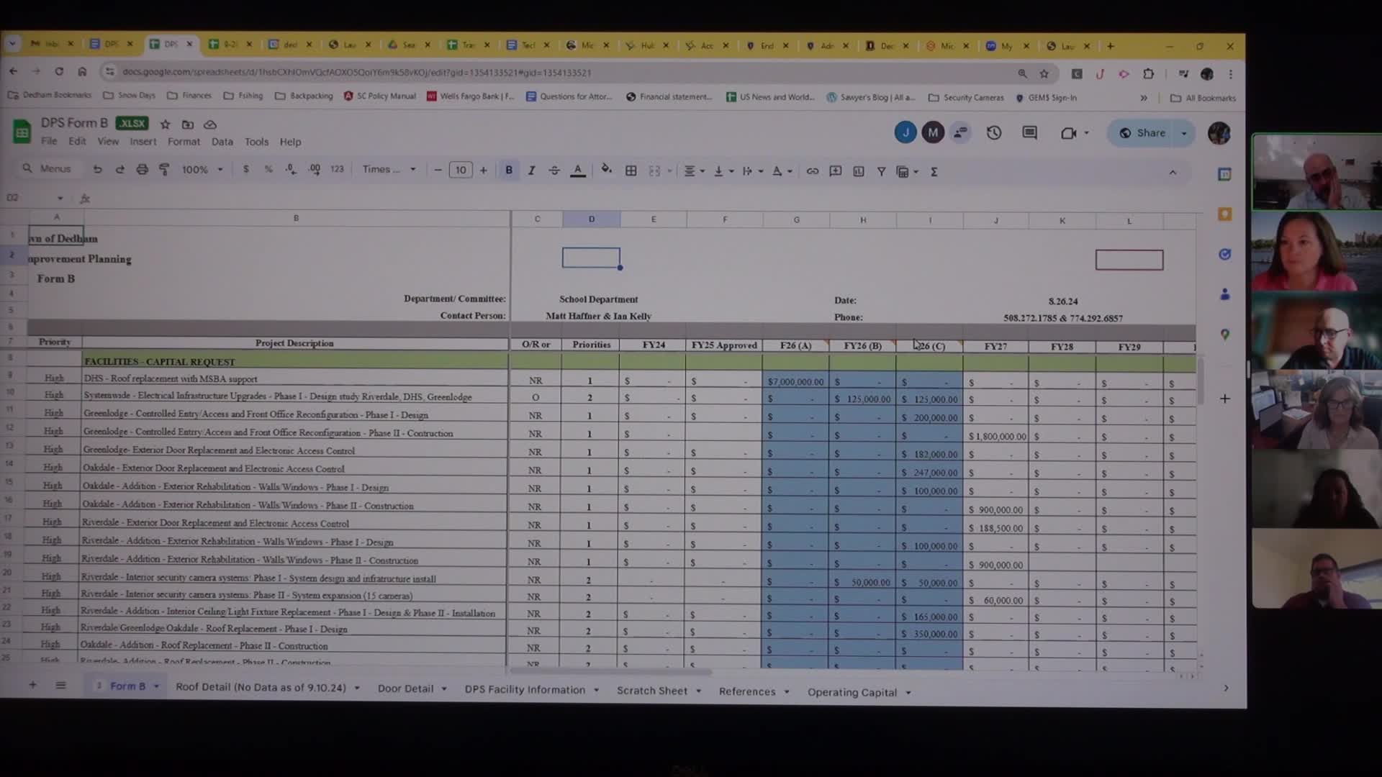
Task: Toggle bold formatting
Action: [509, 171]
